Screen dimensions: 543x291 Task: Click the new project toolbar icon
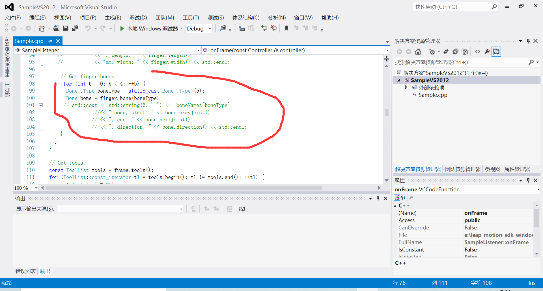[x=42, y=29]
